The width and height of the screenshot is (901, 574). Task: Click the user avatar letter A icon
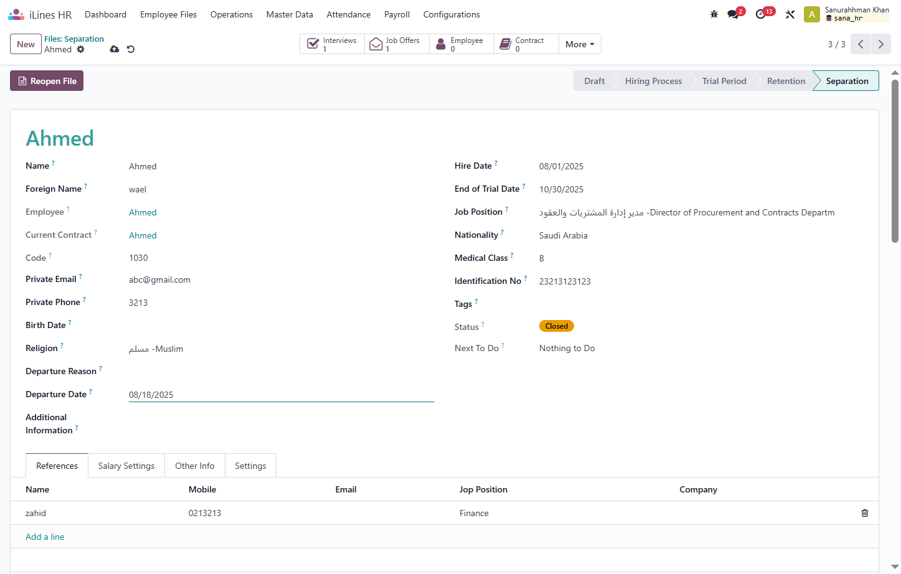pyautogui.click(x=812, y=14)
